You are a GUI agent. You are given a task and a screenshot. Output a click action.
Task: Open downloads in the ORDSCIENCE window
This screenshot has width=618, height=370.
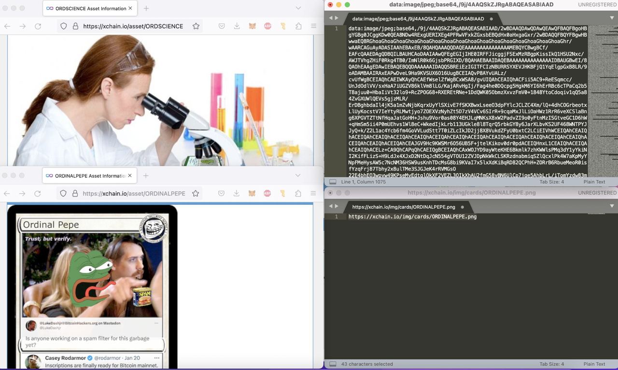click(x=237, y=26)
